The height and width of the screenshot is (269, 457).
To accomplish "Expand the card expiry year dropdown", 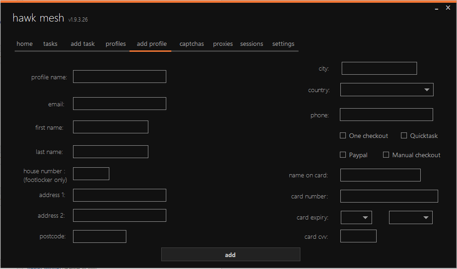I will point(411,218).
